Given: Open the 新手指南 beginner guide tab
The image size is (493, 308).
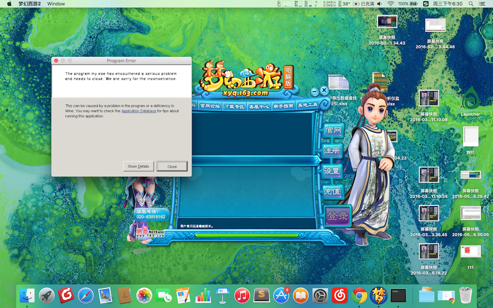Looking at the screenshot, I should (283, 106).
